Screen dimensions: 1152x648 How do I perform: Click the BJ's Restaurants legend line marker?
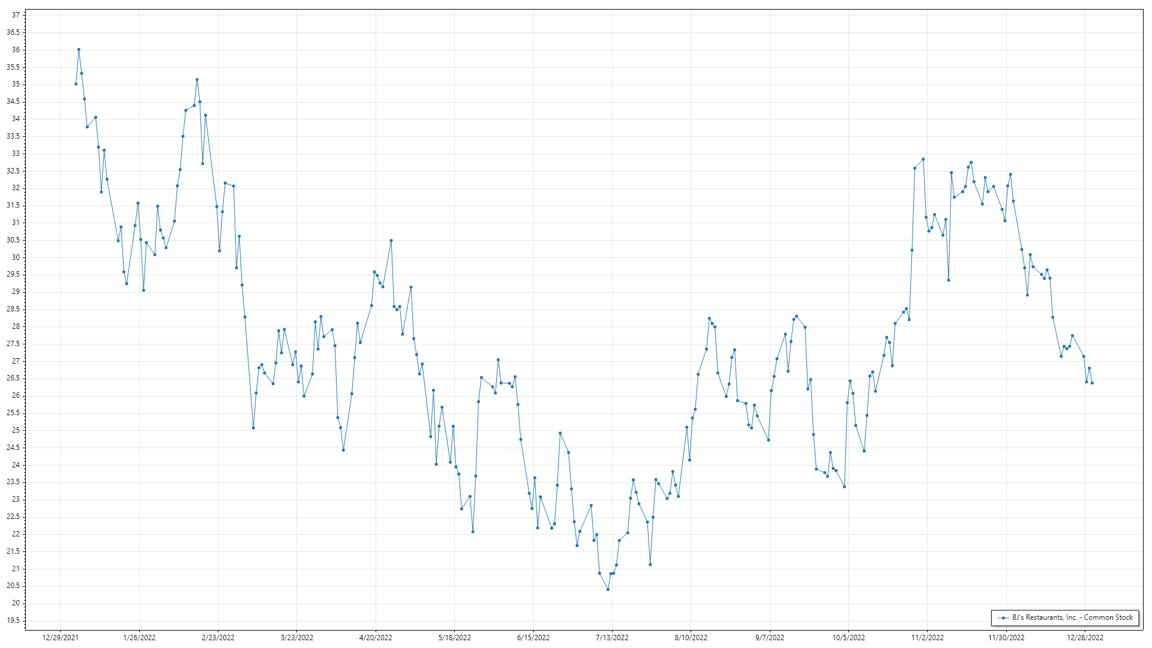click(x=1003, y=617)
